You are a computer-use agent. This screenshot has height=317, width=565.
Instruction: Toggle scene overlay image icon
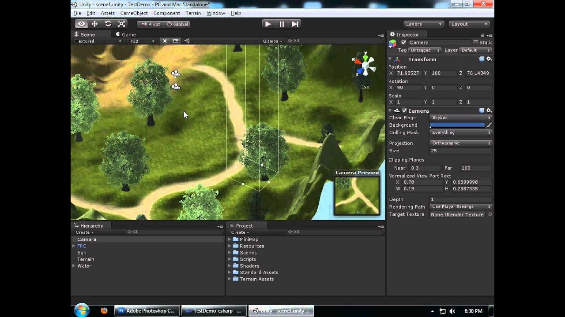[176, 41]
